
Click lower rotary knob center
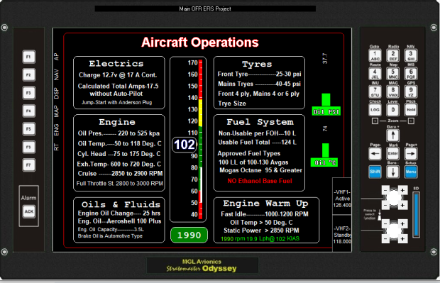394,231
